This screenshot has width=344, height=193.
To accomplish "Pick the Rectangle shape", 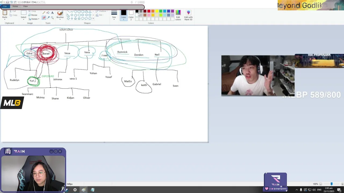I will tap(79, 12).
